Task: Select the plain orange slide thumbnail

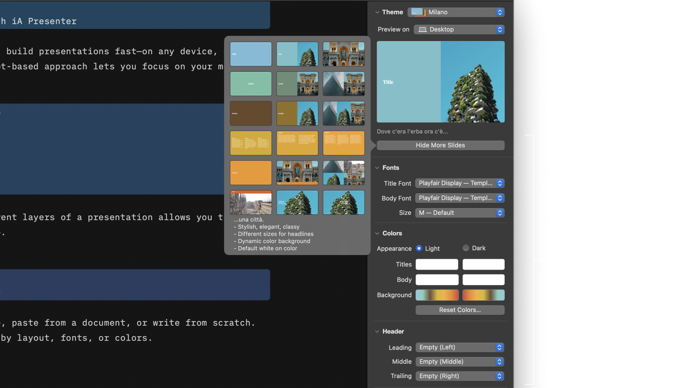Action: point(251,173)
